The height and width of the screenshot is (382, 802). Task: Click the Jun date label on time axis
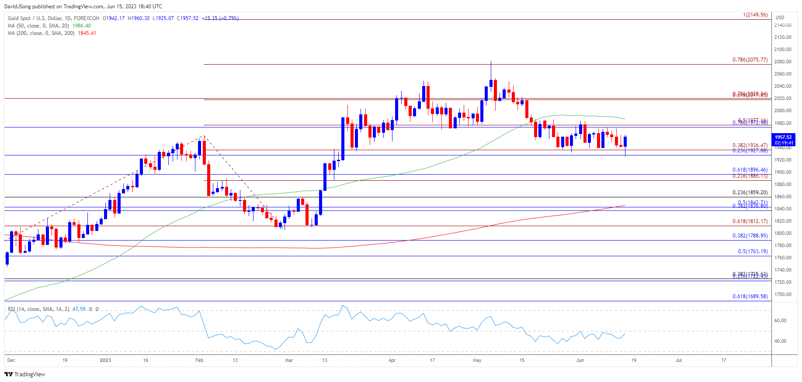(580, 360)
